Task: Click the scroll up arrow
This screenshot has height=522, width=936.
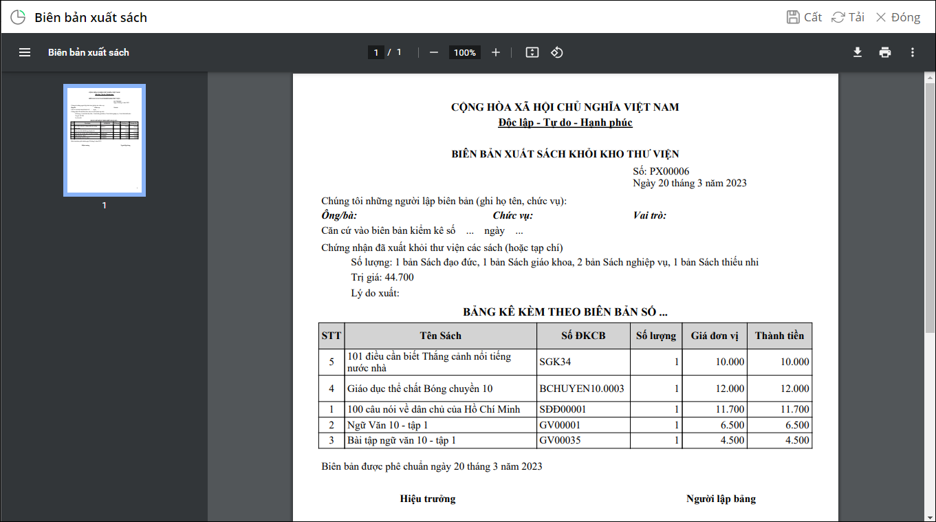Action: coord(930,76)
